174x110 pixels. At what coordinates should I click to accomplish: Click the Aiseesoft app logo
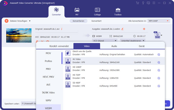(x=5, y=3)
